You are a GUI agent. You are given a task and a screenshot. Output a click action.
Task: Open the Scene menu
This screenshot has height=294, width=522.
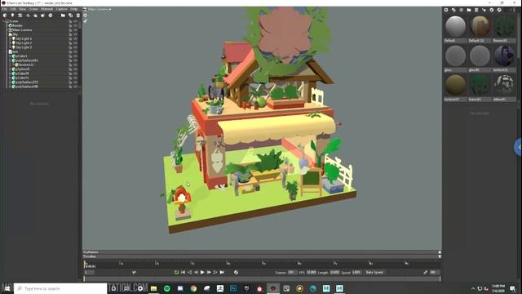click(33, 9)
